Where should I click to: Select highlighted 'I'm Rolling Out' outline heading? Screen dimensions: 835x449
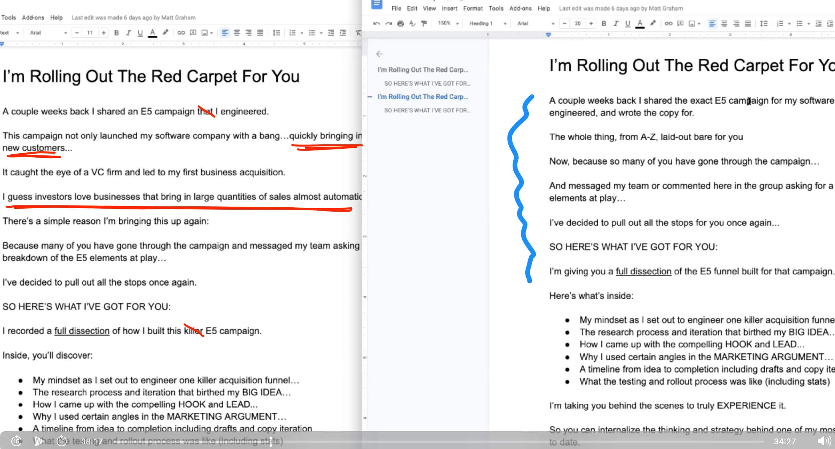422,97
